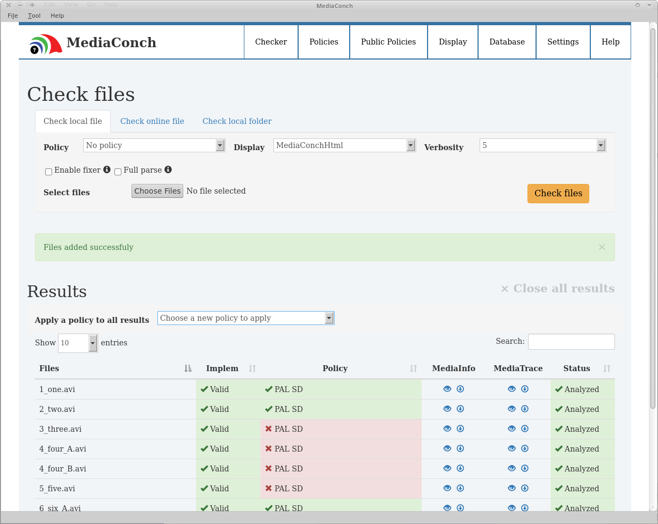Toggle the Full parse checkbox
658x524 pixels.
click(x=118, y=172)
